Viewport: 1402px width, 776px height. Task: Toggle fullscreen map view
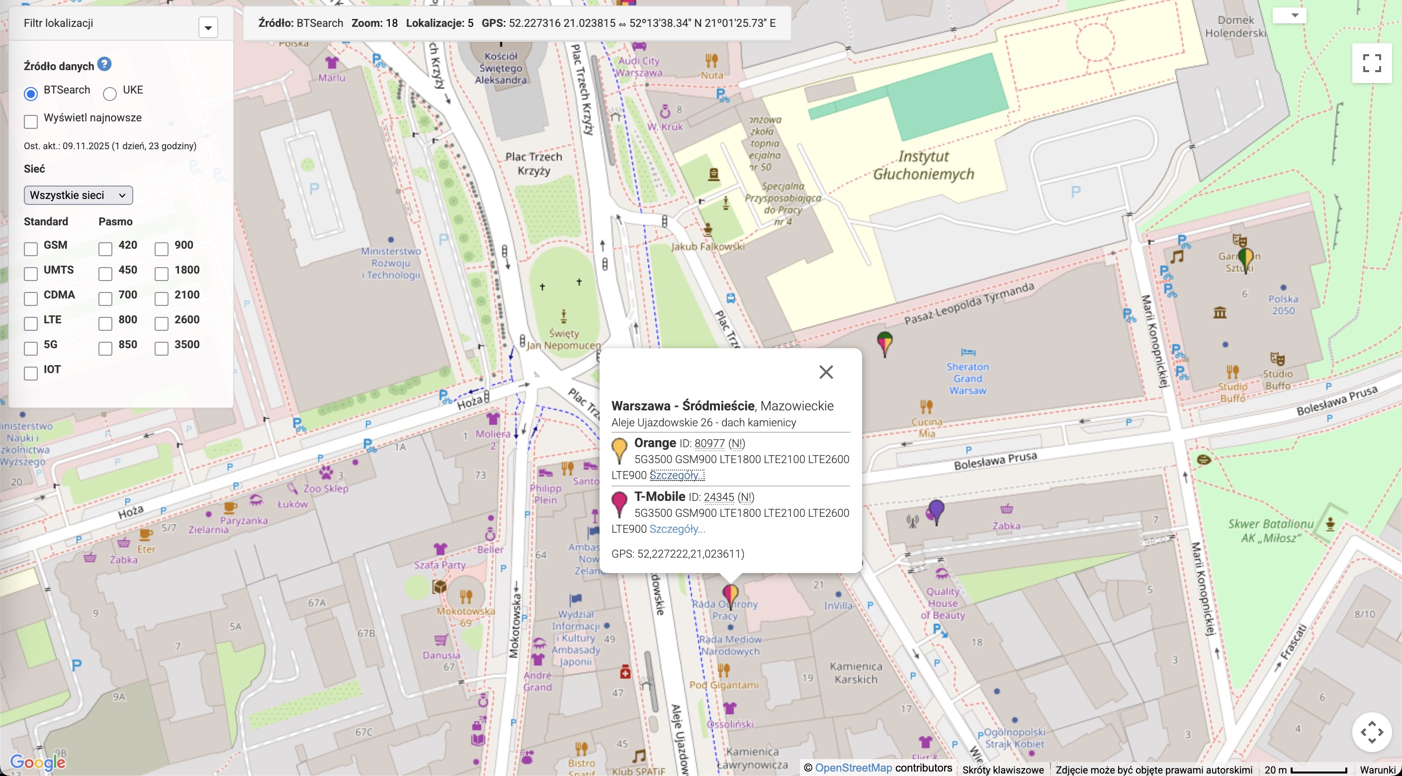pos(1372,63)
